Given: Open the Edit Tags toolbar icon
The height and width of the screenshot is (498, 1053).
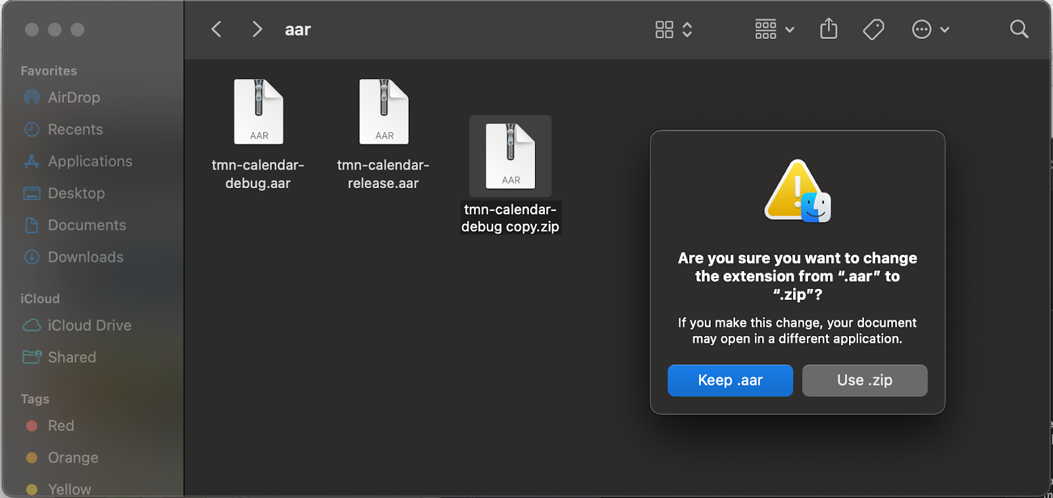Looking at the screenshot, I should point(873,30).
